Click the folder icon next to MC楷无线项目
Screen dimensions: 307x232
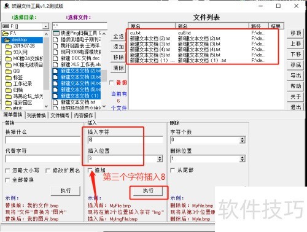(9, 65)
